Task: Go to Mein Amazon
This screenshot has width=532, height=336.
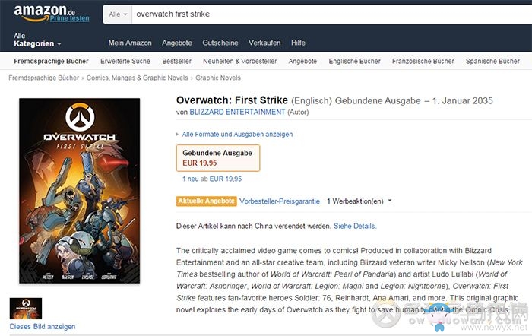Action: click(x=130, y=43)
